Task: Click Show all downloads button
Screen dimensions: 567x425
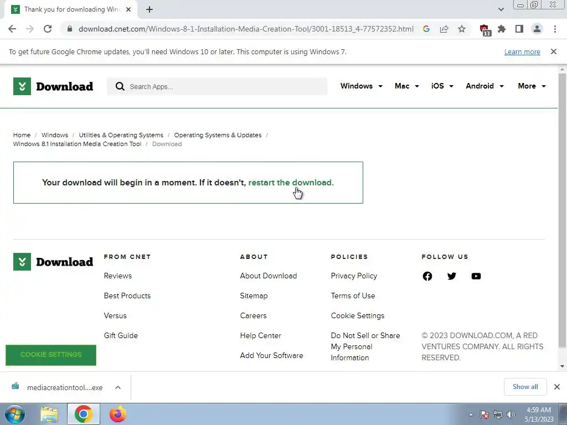Action: tap(525, 387)
